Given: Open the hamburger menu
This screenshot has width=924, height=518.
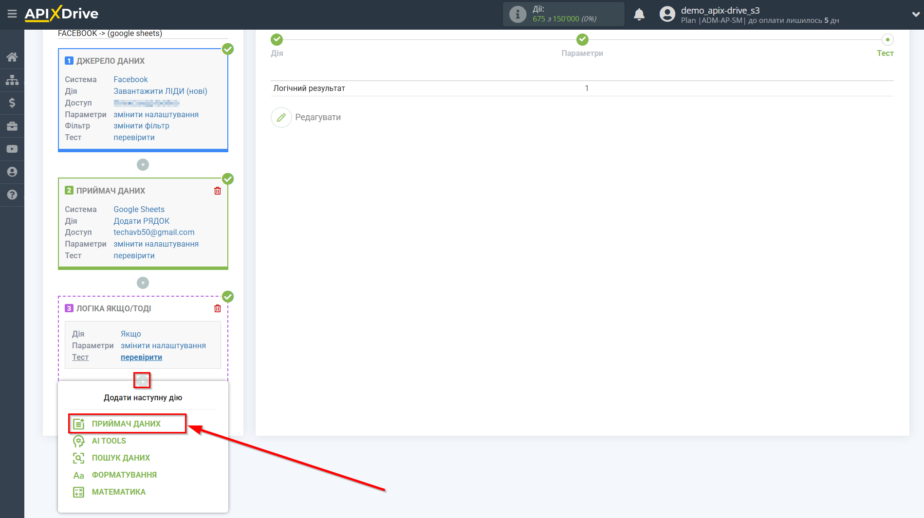Looking at the screenshot, I should [12, 14].
